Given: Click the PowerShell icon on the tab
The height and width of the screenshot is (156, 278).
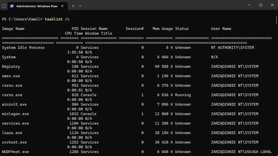Looking at the screenshot, I should click(12, 6).
